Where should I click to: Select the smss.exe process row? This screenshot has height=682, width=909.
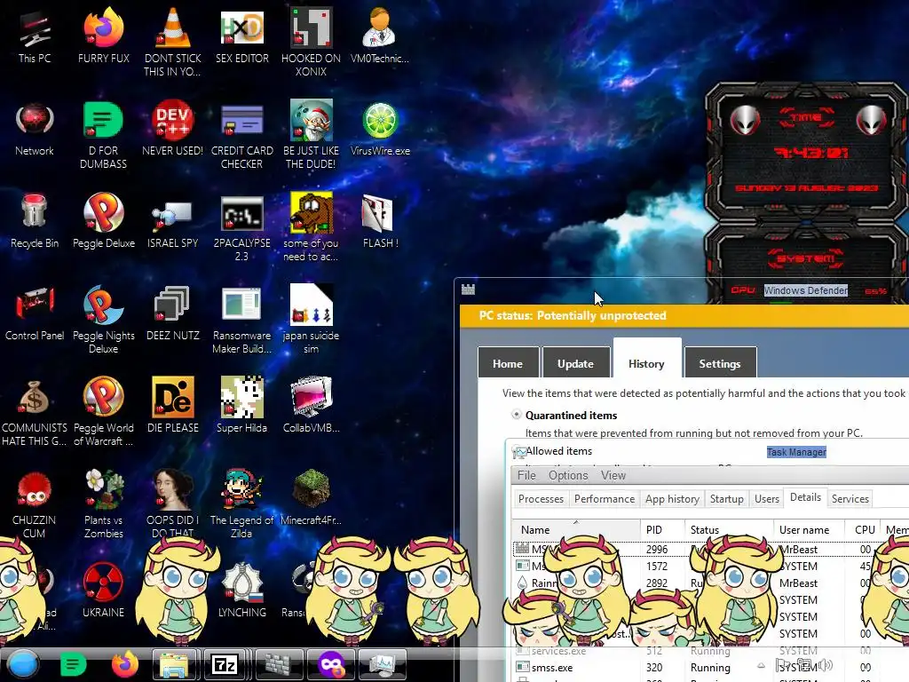[711, 668]
